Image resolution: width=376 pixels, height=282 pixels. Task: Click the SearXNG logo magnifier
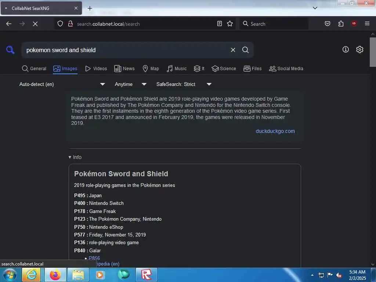pos(10,50)
